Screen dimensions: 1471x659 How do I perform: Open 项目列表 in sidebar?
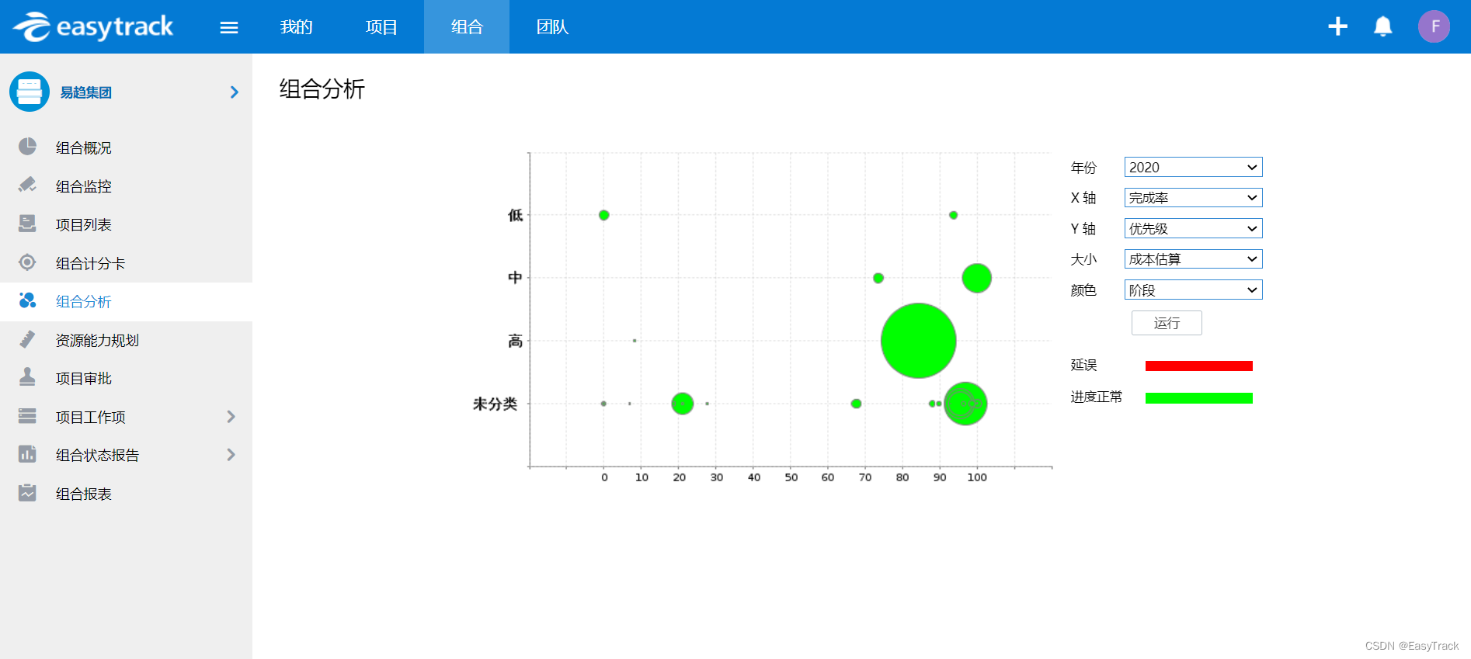tap(83, 224)
